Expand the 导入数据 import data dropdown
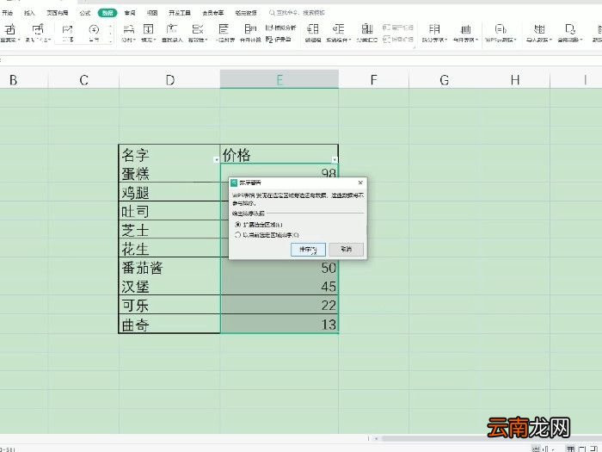This screenshot has width=602, height=452. 550,40
